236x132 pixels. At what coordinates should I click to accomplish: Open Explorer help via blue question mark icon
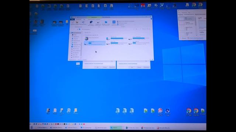point(151,19)
